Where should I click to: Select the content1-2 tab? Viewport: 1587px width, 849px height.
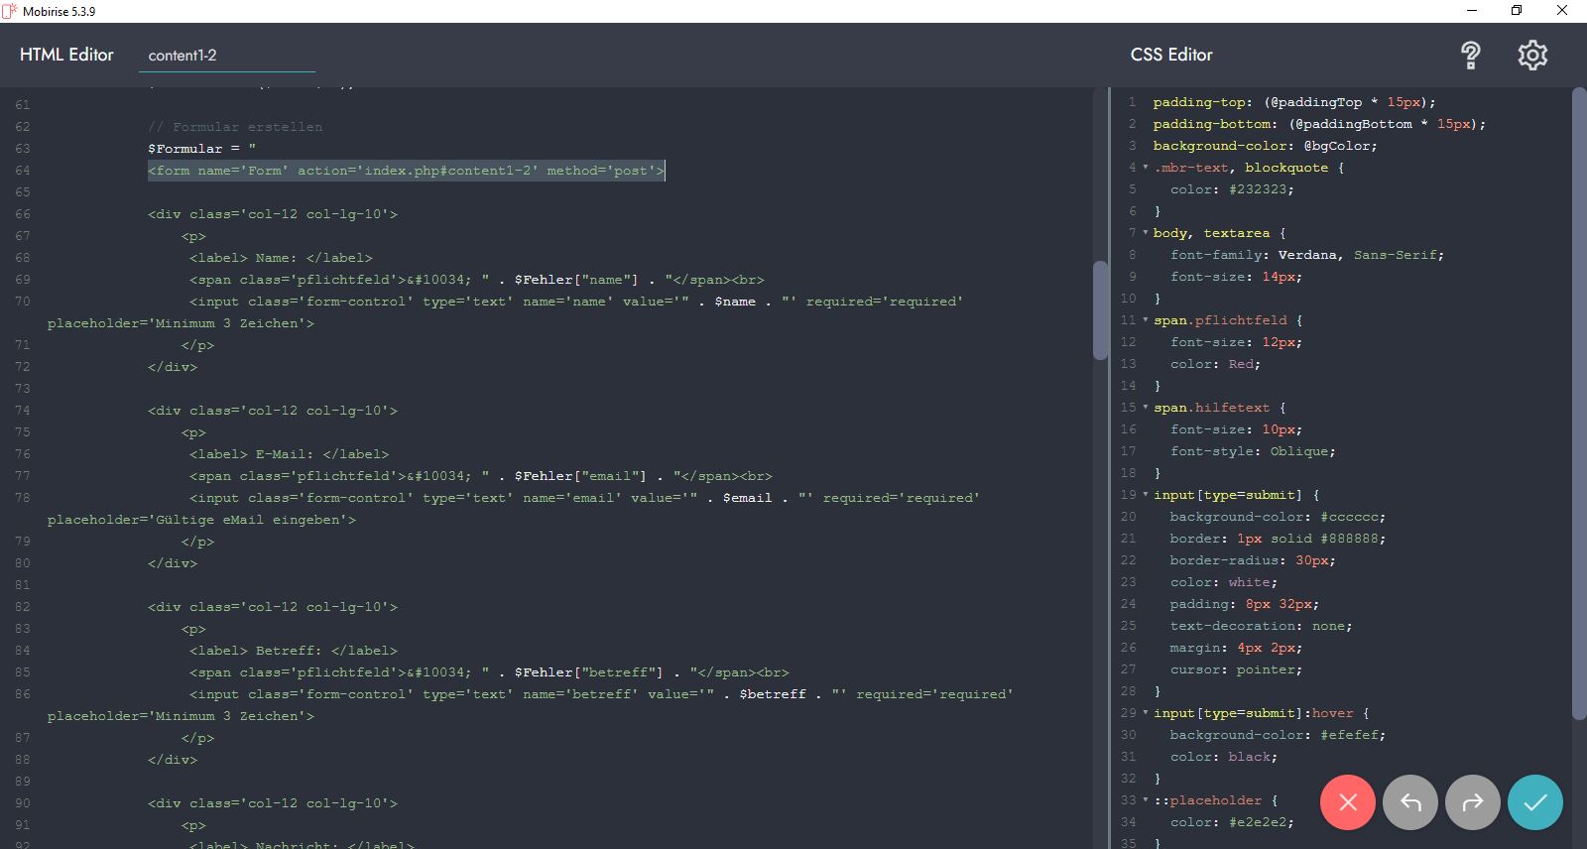coord(183,56)
